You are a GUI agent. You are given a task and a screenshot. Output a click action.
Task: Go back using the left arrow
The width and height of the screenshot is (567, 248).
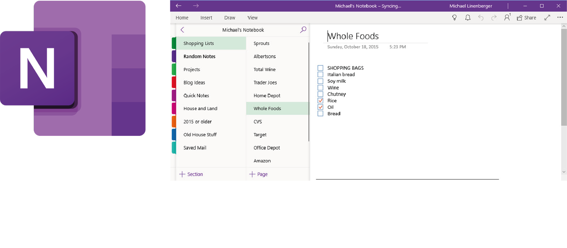pos(179,6)
